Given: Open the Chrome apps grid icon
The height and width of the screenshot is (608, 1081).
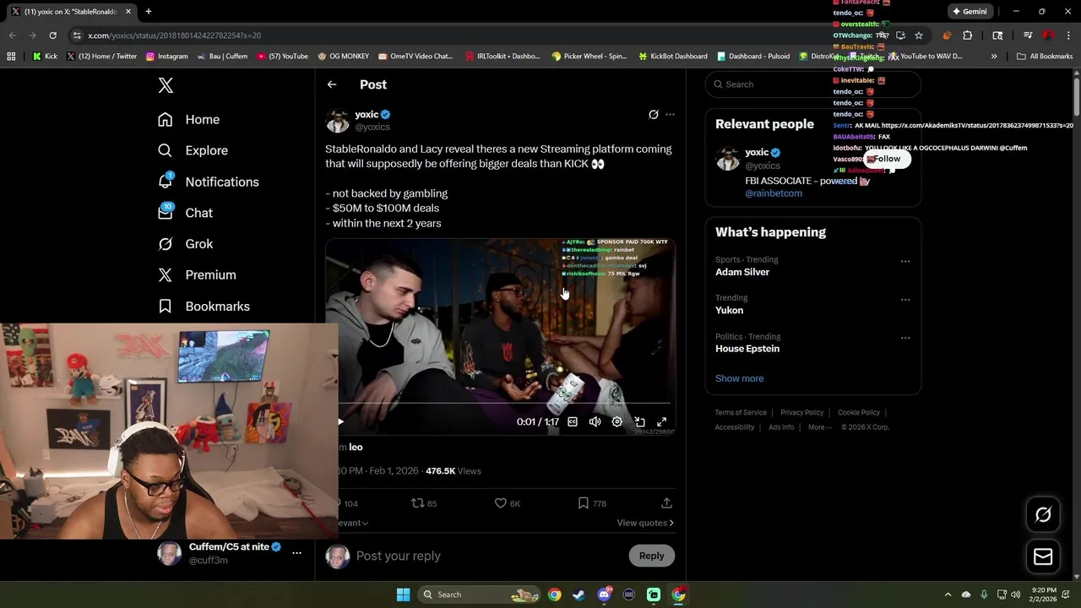Looking at the screenshot, I should tap(11, 57).
